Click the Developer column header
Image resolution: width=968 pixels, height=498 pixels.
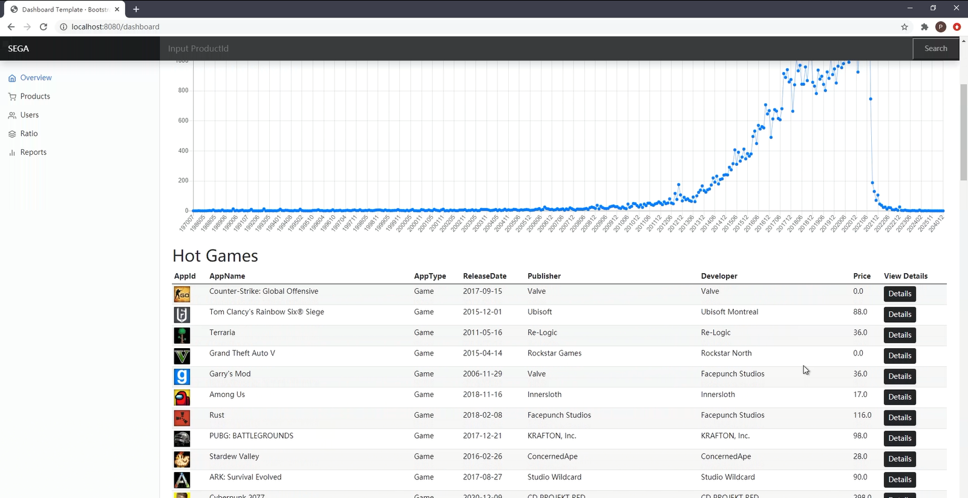[x=719, y=276]
